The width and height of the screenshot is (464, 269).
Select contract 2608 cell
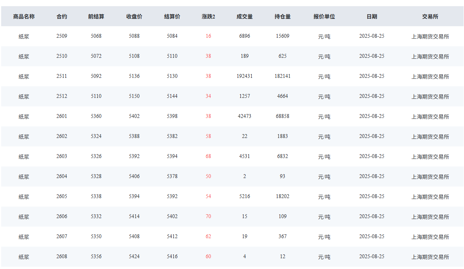[x=62, y=257]
